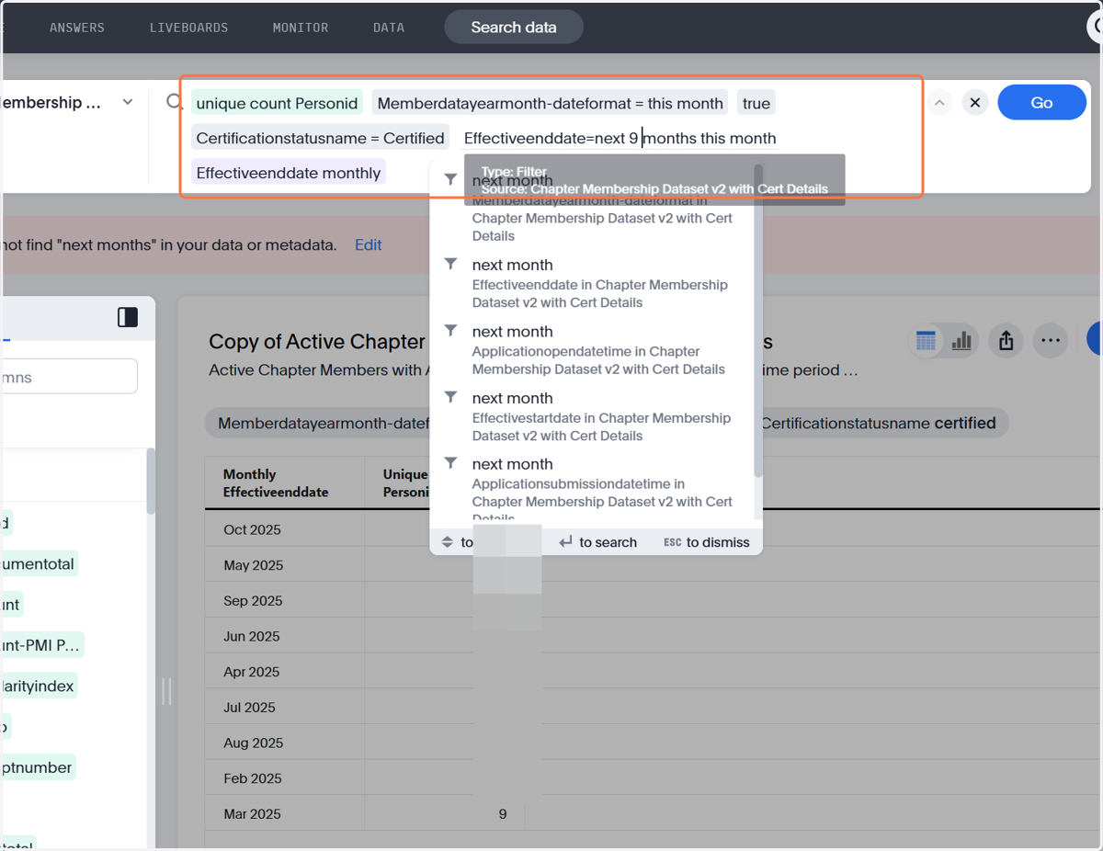
Task: Choose next month for Applicationopendatetime suggestion
Action: click(592, 350)
